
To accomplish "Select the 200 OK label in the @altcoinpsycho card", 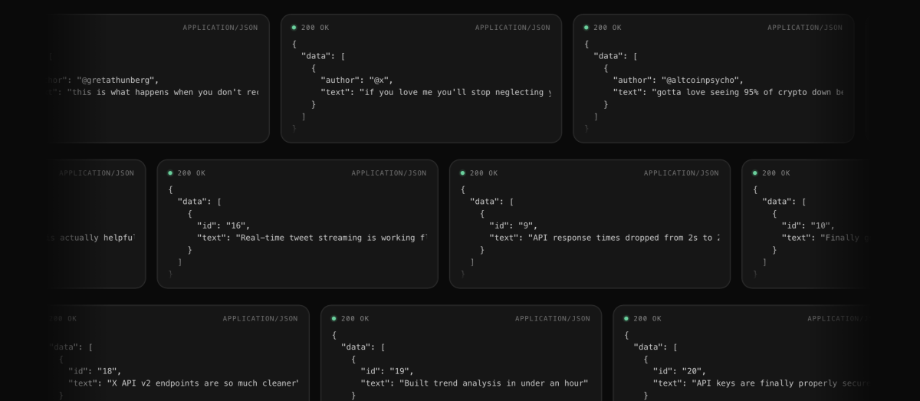I will [x=608, y=28].
